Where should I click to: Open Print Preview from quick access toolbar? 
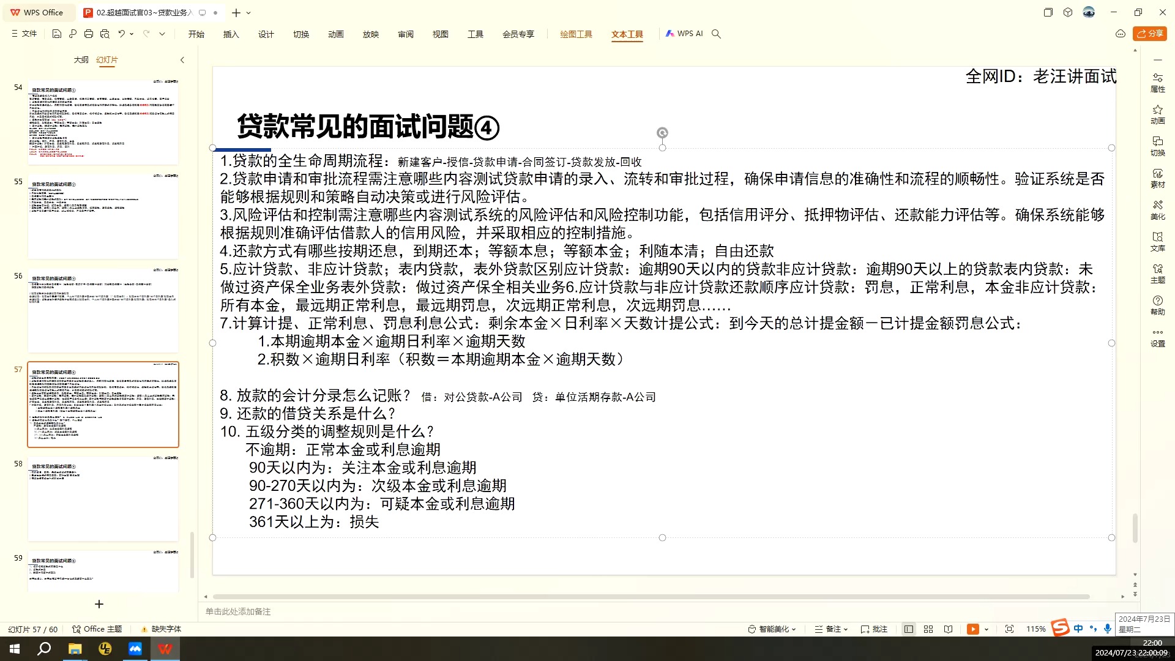tap(105, 34)
